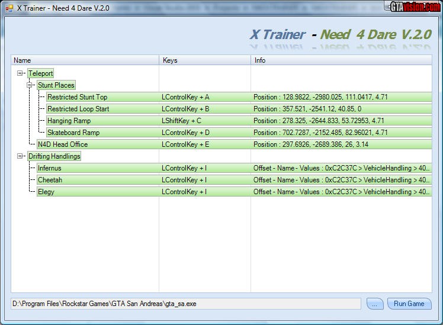The width and height of the screenshot is (443, 325).
Task: Select the Restricted Stunt Top entry
Action: (x=77, y=97)
